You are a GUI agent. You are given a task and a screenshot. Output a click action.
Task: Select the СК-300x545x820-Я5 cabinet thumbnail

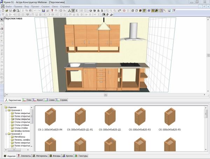(169, 117)
